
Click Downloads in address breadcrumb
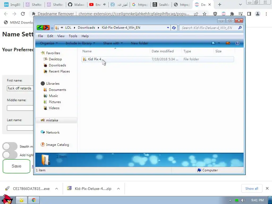[86, 28]
